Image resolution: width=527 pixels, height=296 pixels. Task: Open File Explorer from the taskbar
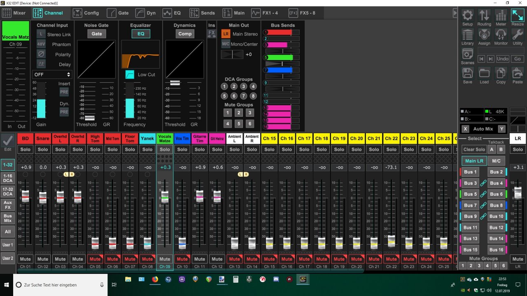(x=128, y=280)
